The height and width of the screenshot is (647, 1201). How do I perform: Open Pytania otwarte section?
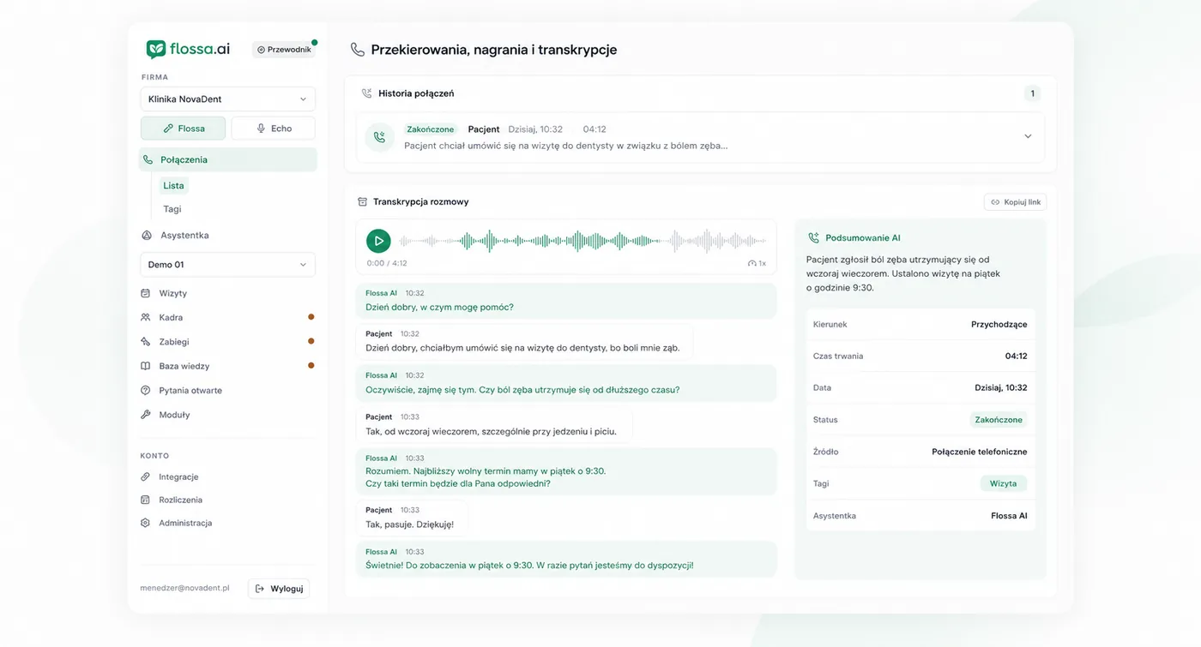point(190,390)
